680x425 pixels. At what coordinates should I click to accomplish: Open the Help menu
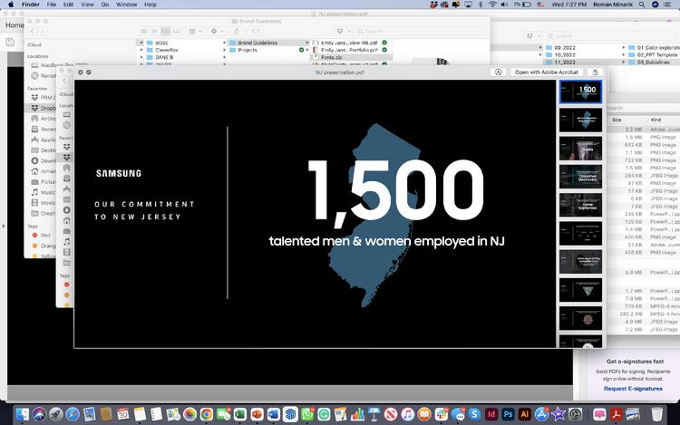[x=150, y=5]
